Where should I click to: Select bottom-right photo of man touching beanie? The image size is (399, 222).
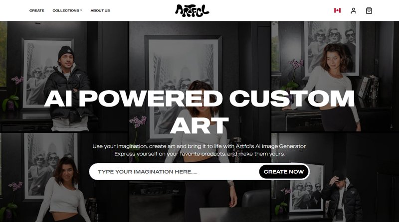[x=335, y=177]
